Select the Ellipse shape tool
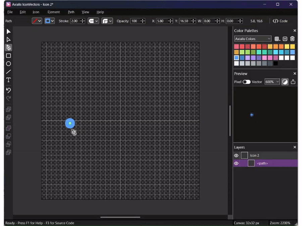This screenshot has width=302, height=226. [x=8, y=64]
